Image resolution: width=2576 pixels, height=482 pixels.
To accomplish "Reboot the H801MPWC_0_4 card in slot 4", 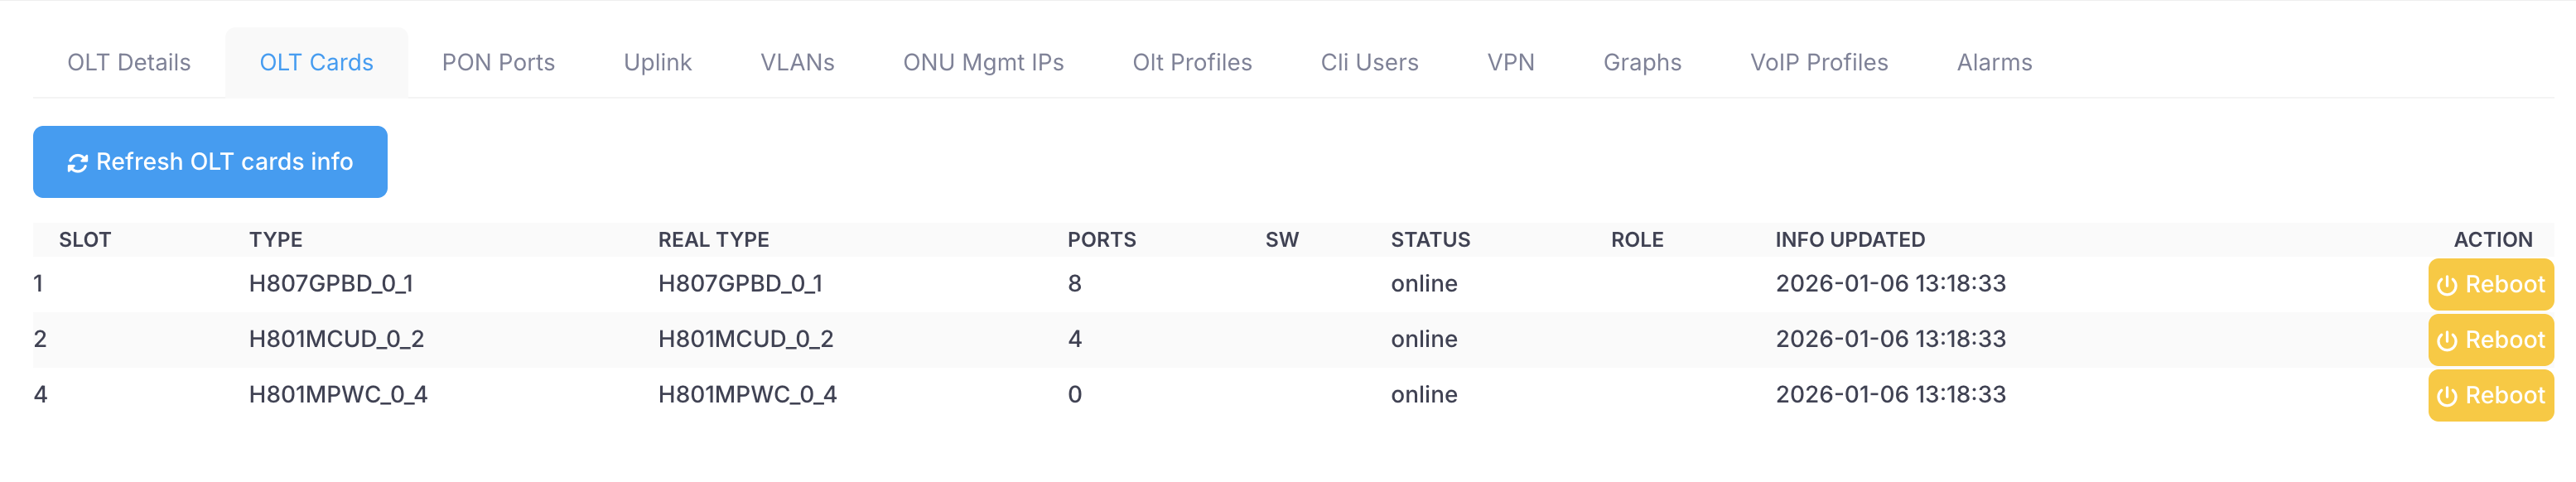I will click(x=2489, y=395).
